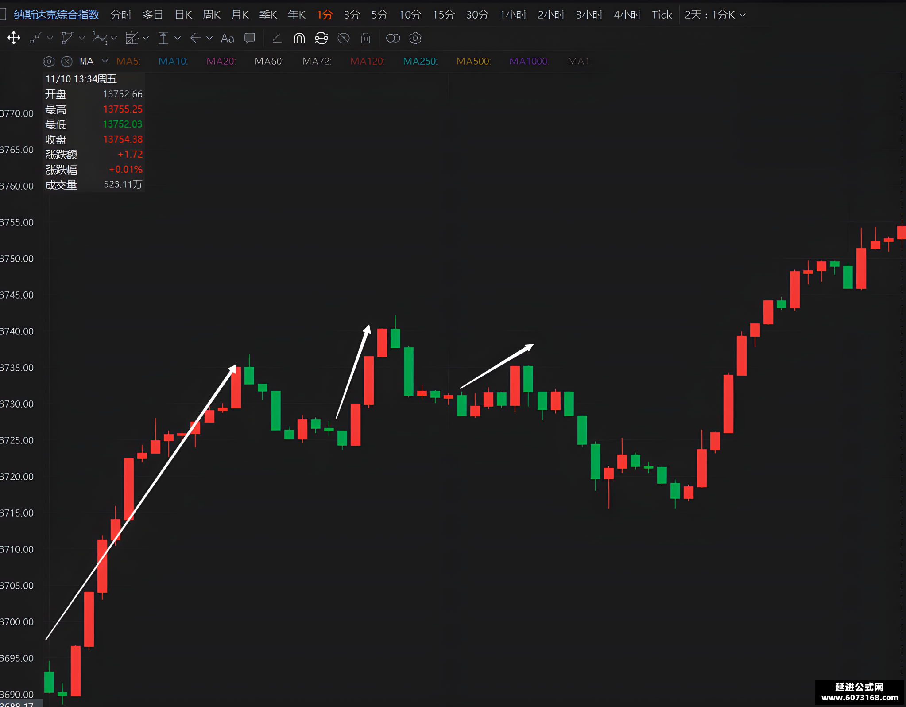Add a comment bubble annotation
The image size is (906, 707).
250,39
